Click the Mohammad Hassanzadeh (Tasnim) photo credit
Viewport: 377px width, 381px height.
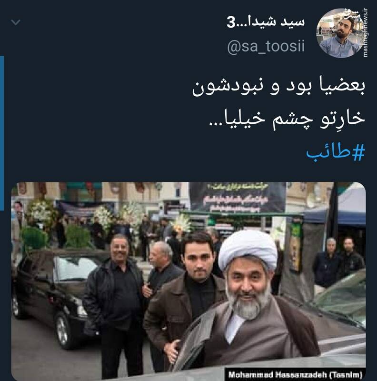point(294,374)
